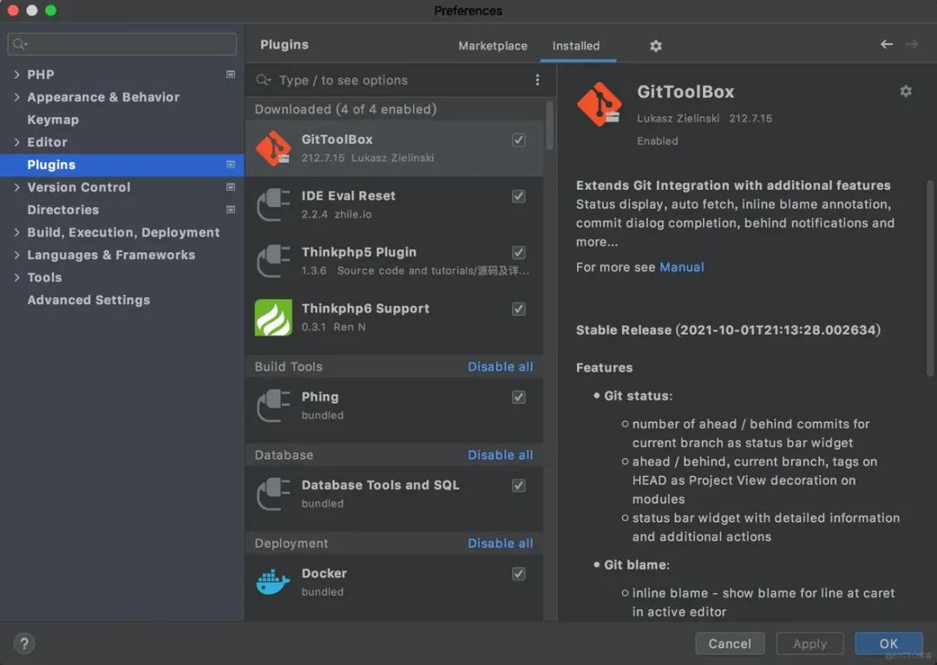937x665 pixels.
Task: Click the project-level marker icon next to Plugins
Action: (231, 164)
